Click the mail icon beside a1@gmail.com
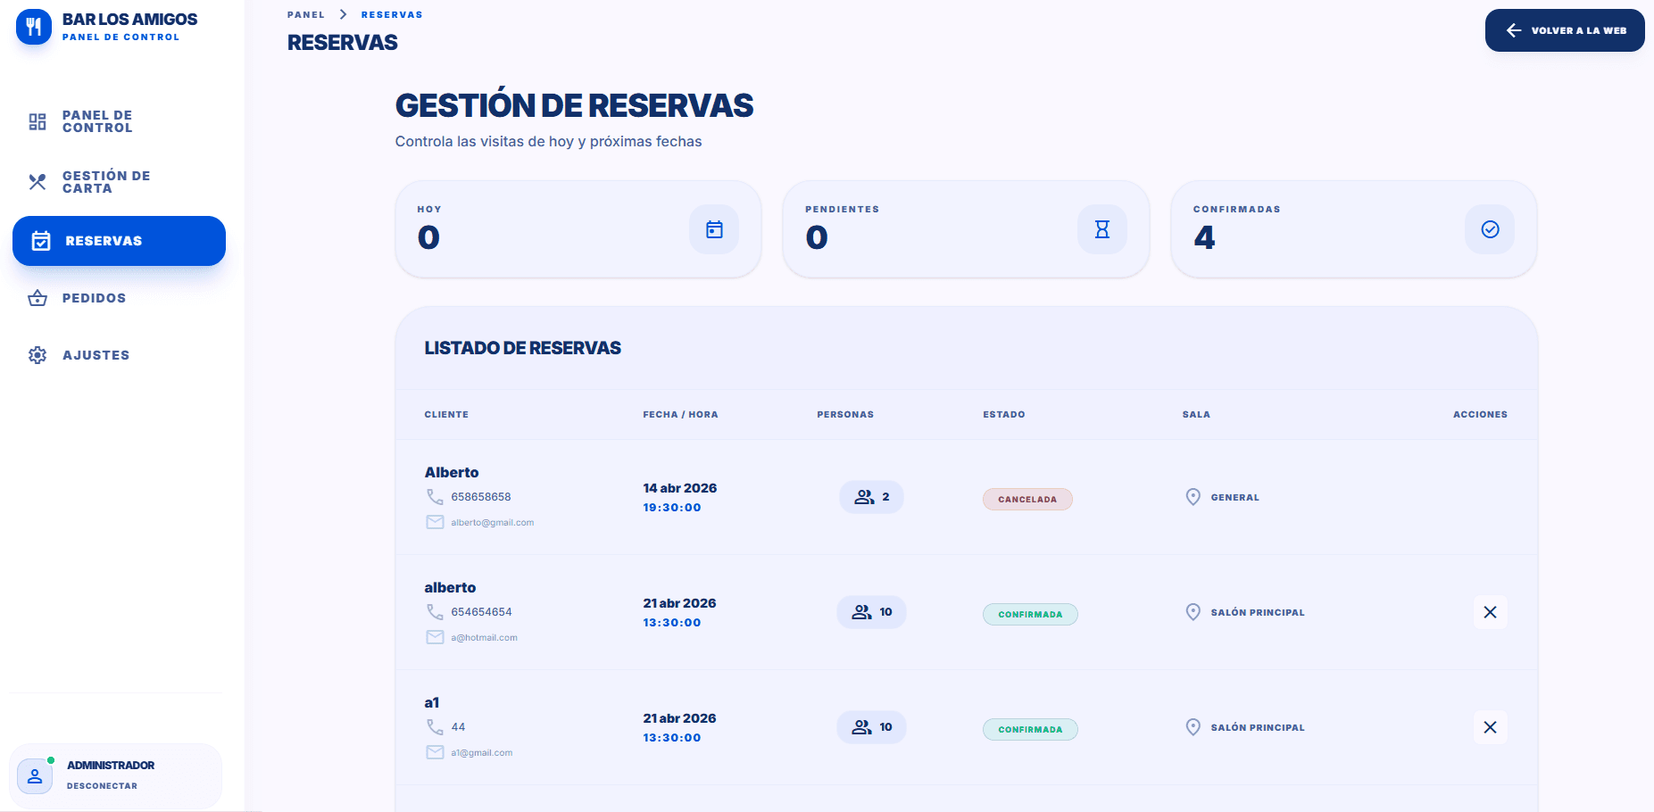1654x812 pixels. pos(435,752)
